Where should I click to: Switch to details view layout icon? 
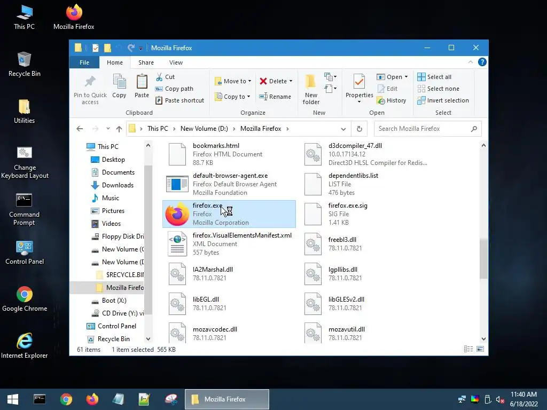(x=468, y=349)
